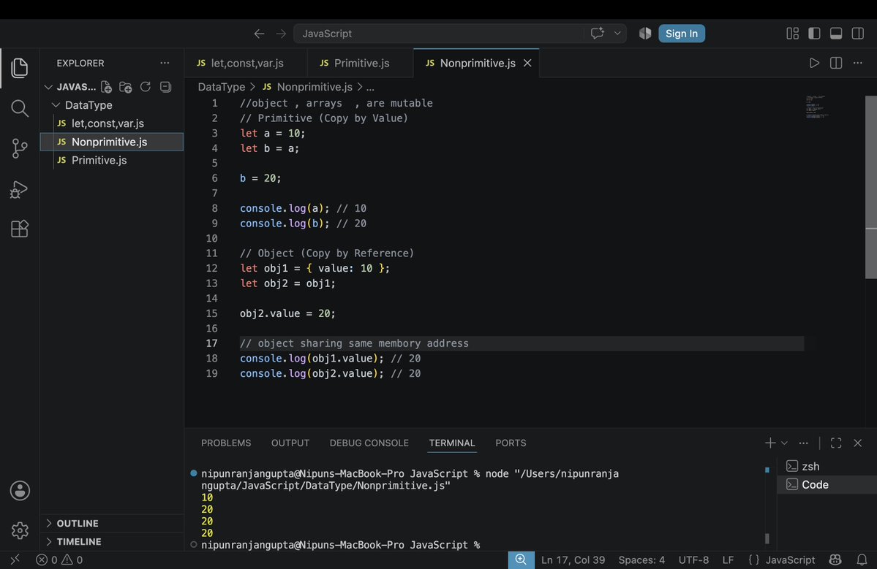Toggle the primary side bar visibility
This screenshot has width=877, height=569.
pos(814,34)
